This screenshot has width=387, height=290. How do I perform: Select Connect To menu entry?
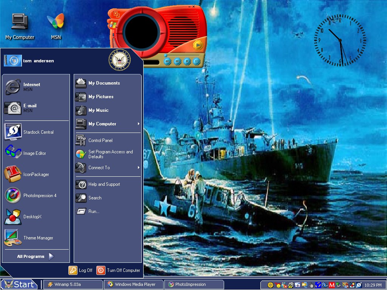click(x=108, y=168)
